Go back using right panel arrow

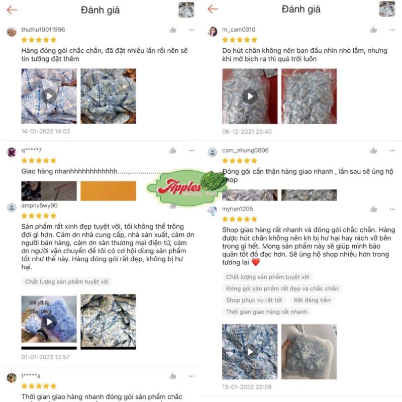[213, 9]
